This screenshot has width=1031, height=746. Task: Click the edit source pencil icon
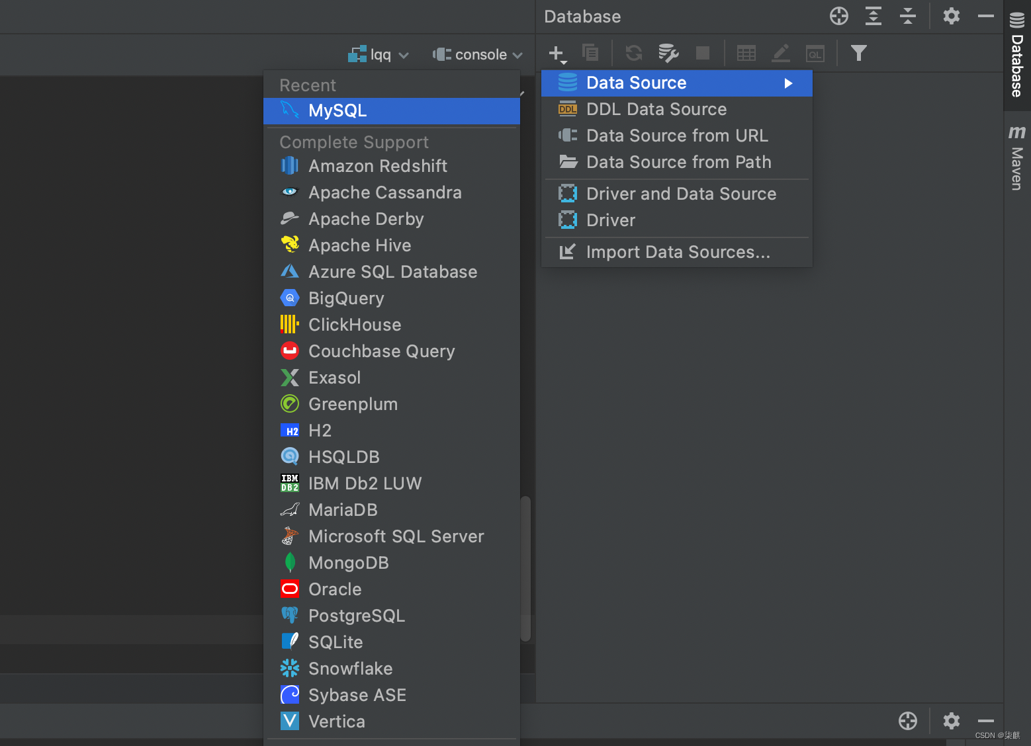[x=781, y=53]
